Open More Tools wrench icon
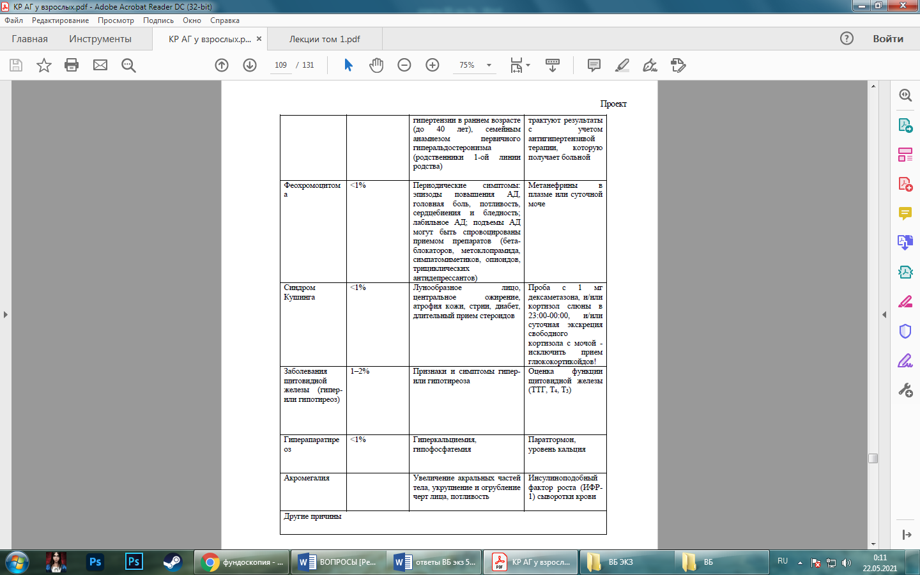Screen dimensions: 920x575 click(x=905, y=390)
